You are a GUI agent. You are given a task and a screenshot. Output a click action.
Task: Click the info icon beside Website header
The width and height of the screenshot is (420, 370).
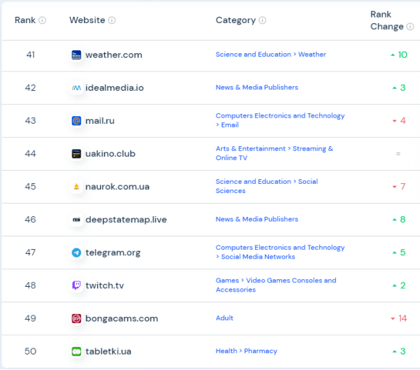[112, 20]
